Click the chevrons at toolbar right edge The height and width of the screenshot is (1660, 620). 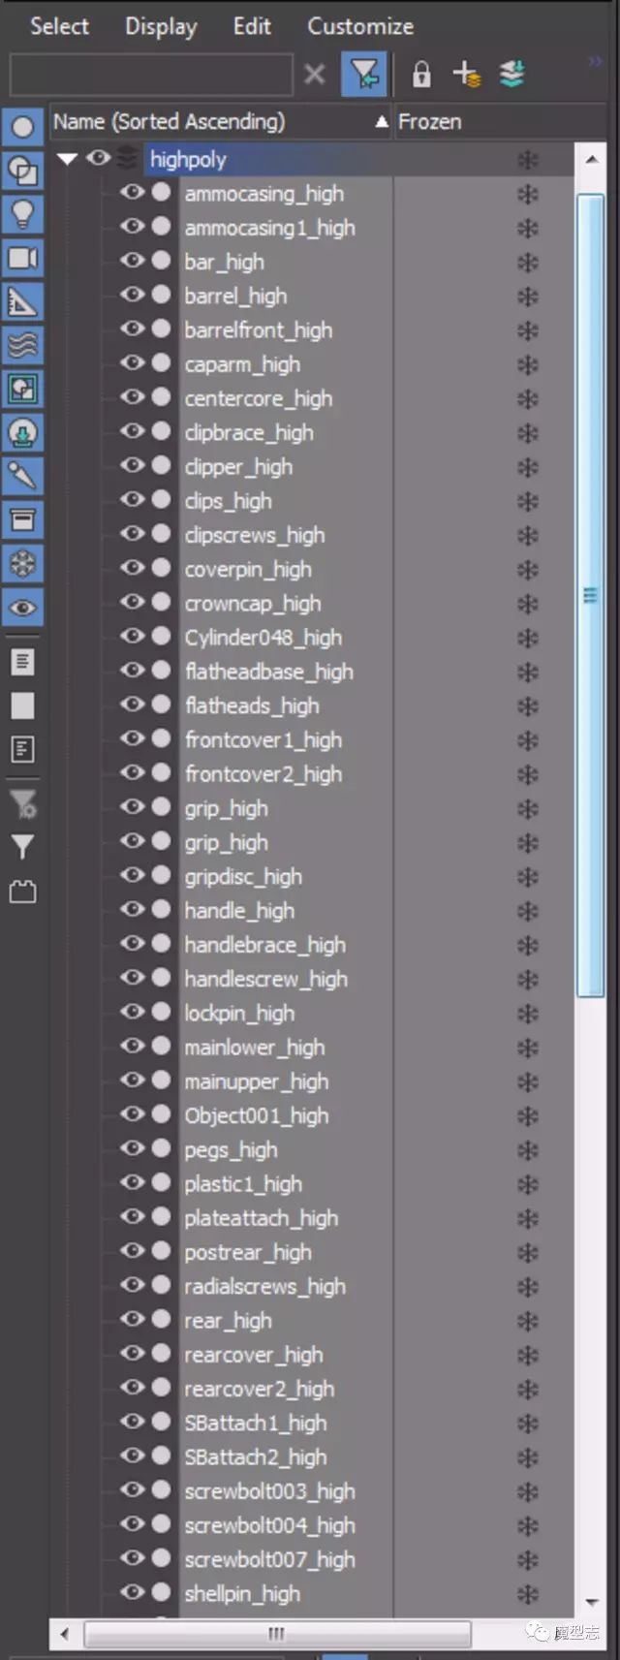tap(595, 61)
